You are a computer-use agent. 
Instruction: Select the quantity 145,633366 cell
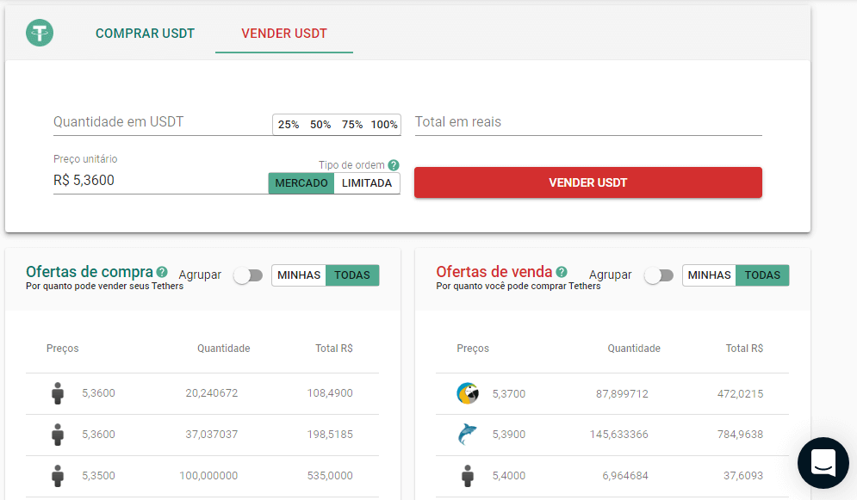(619, 435)
